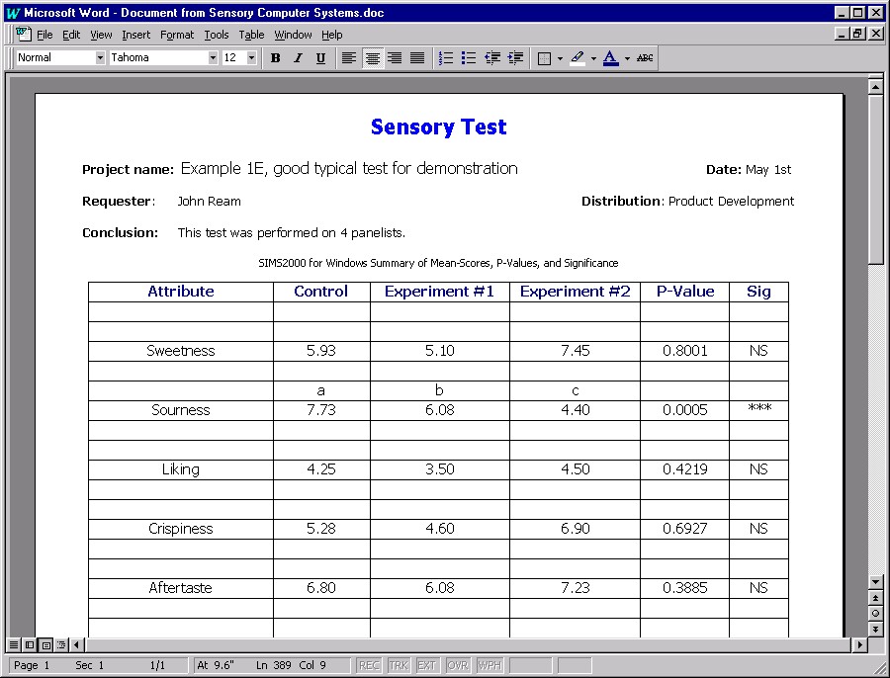The image size is (890, 678).
Task: Open the Format menu
Action: point(177,35)
